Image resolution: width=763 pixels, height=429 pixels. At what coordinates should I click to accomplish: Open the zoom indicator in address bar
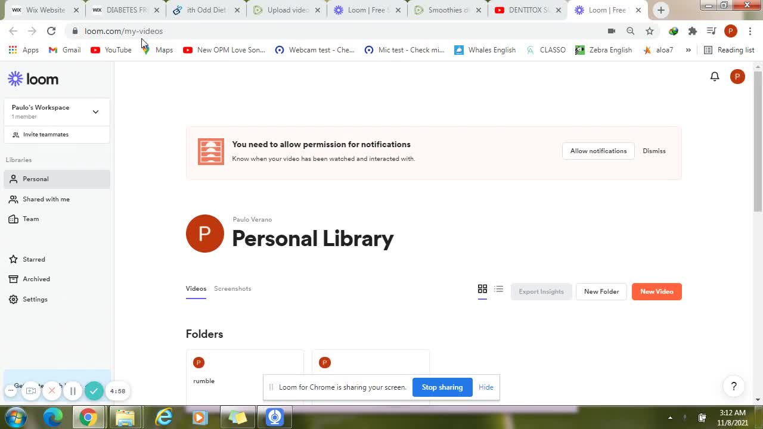point(630,31)
